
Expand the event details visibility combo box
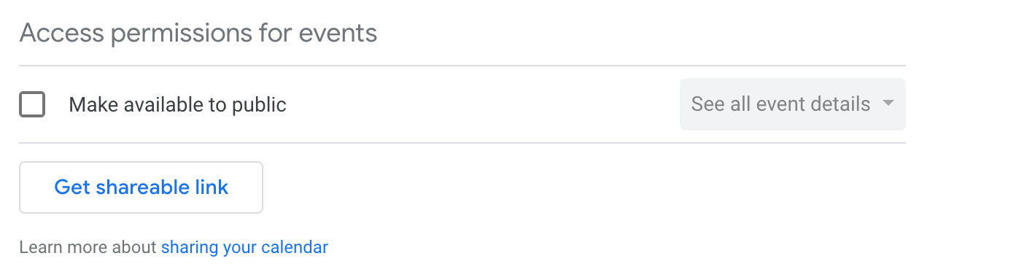pyautogui.click(x=792, y=104)
